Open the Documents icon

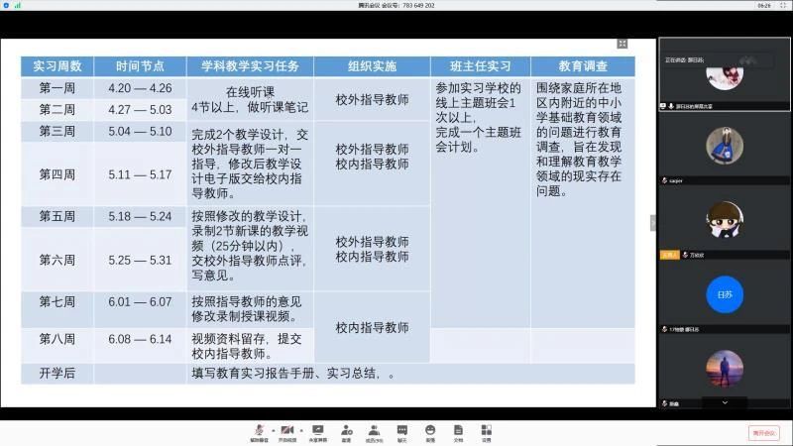[x=458, y=430]
